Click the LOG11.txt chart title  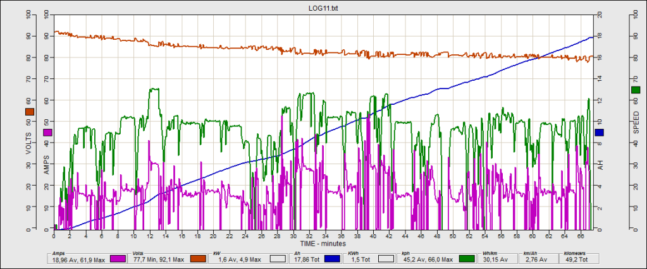click(323, 8)
